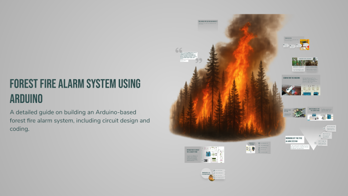Open the 'Coding for the Arduino' slide thumbnail
The height and width of the screenshot is (196, 348).
301,85
